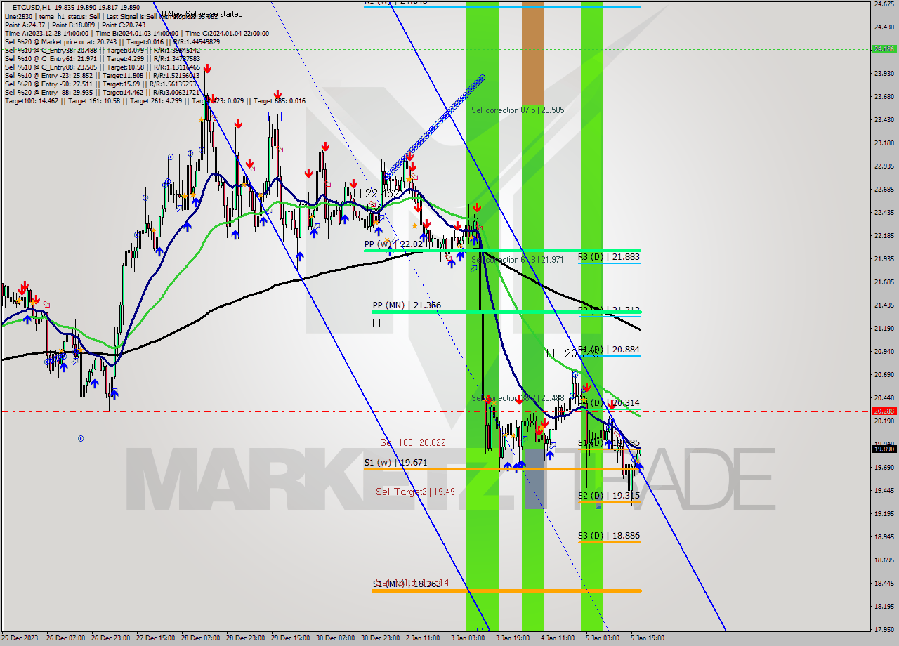The image size is (899, 646).
Task: Click the '30 Dec 23:00' time axis label
Action: coord(381,638)
